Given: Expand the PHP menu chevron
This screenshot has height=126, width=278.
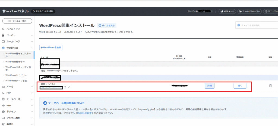Looking at the screenshot, I should tap(32, 105).
